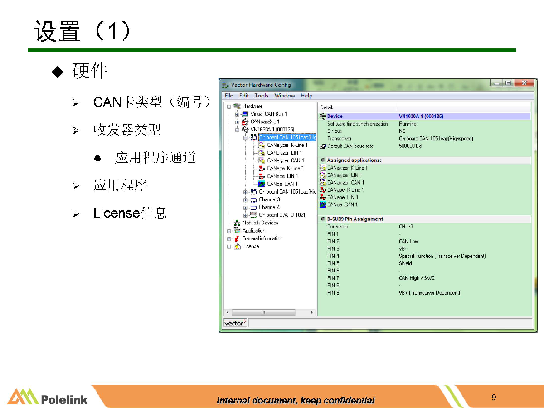The width and height of the screenshot is (544, 408).
Task: Select Channel 4 in the tree
Action: click(269, 207)
